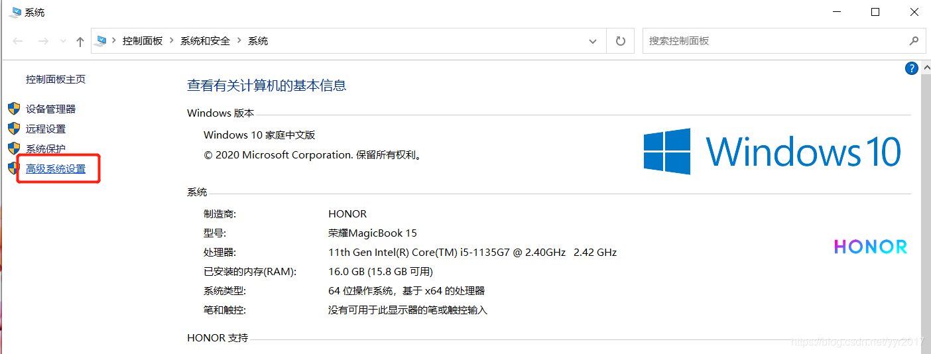Viewport: 931px width, 354px height.
Task: Open 系统和安全 breadcrumb
Action: click(205, 41)
